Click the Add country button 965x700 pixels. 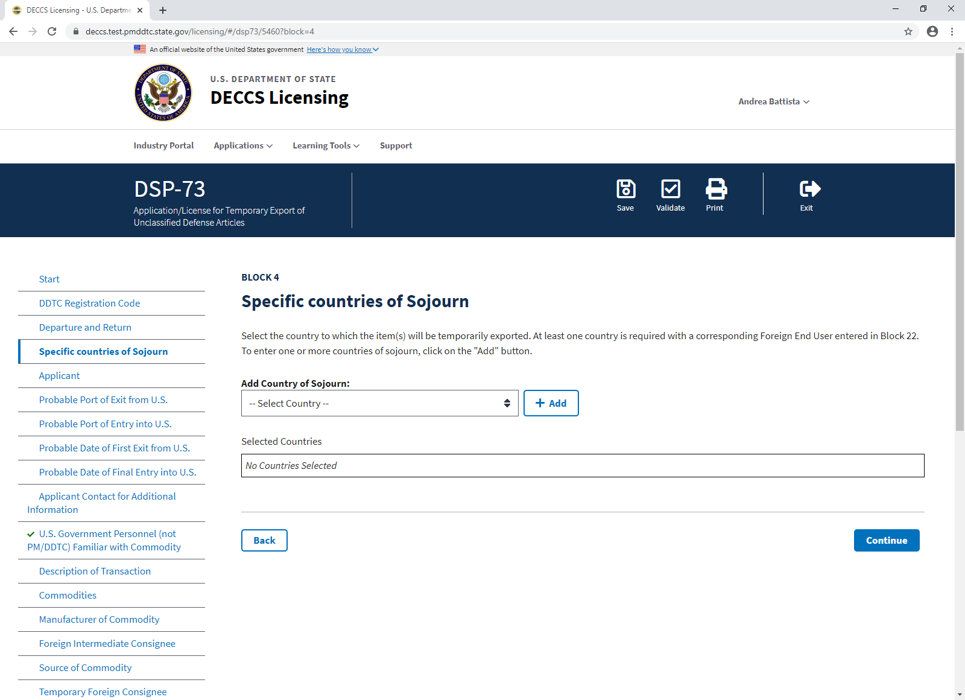coord(551,403)
